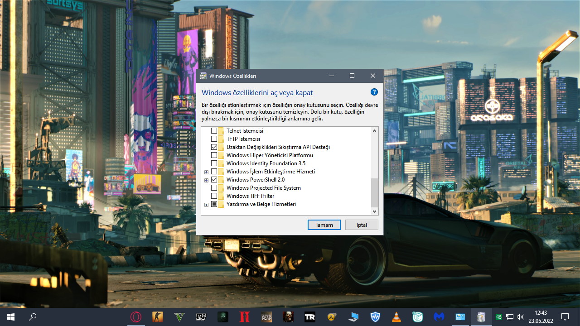Open VLC media player from the taskbar
This screenshot has width=580, height=326.
click(x=396, y=317)
